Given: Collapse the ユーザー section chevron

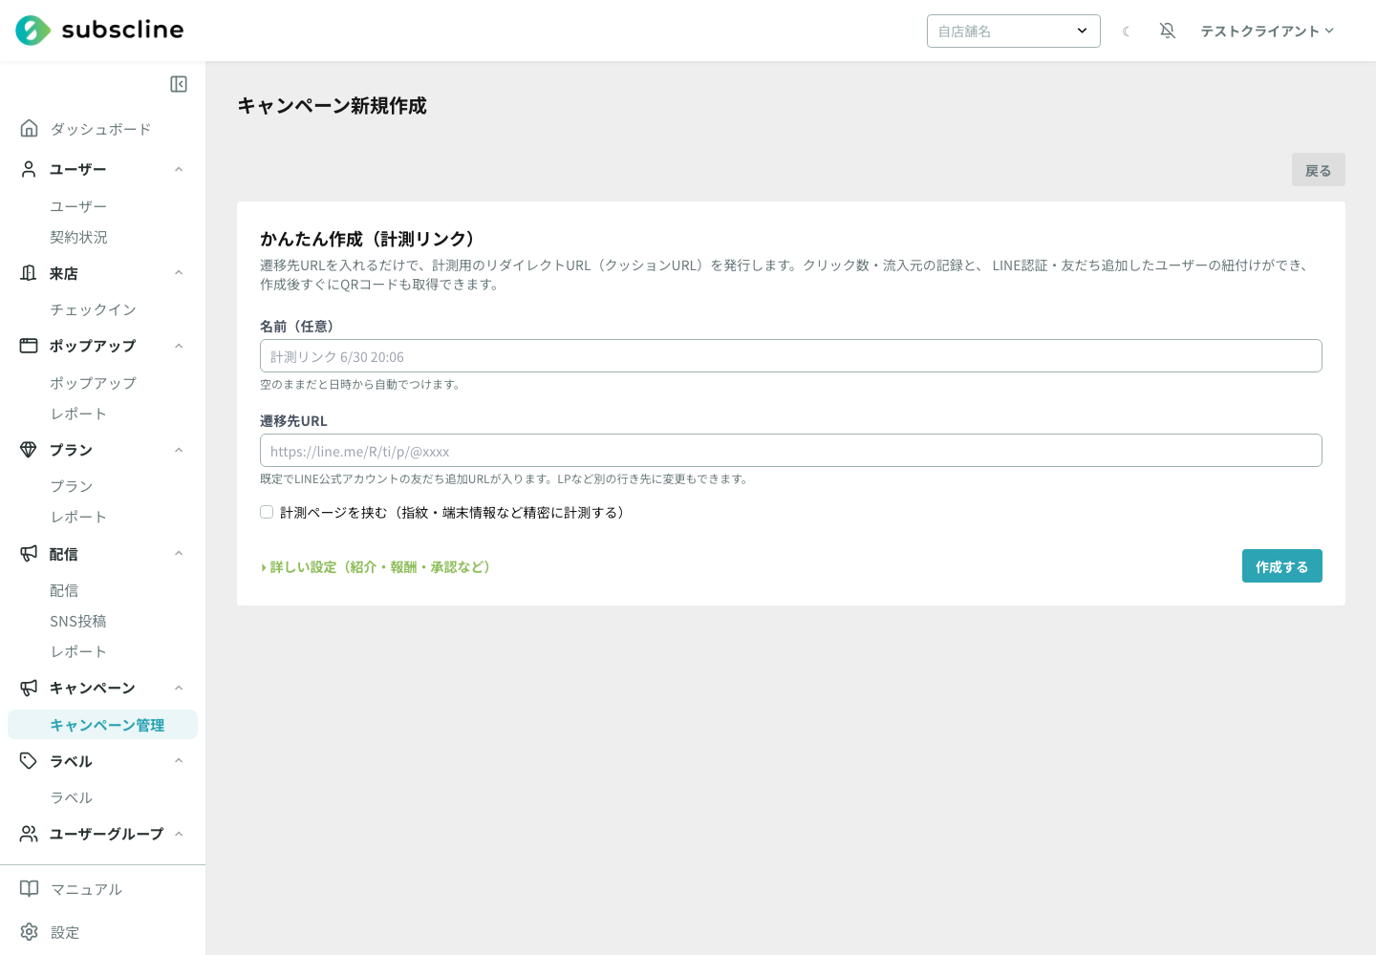Looking at the screenshot, I should click(x=179, y=169).
